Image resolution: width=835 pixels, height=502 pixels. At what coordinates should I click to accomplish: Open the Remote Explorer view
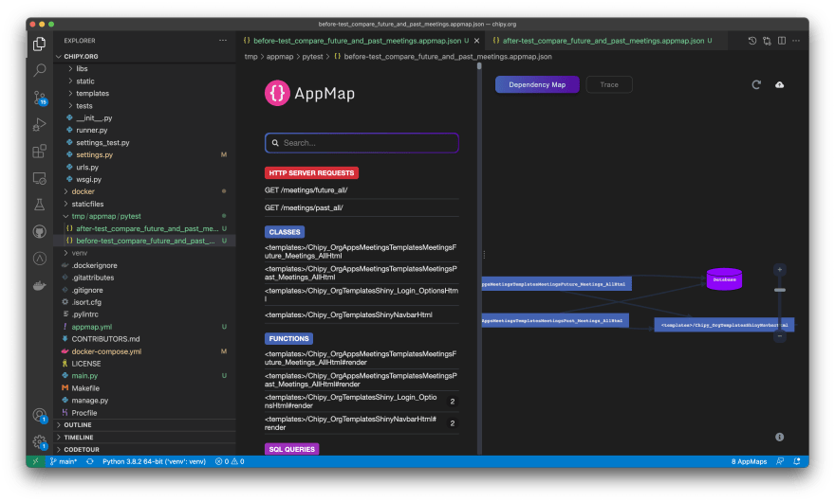click(x=40, y=178)
